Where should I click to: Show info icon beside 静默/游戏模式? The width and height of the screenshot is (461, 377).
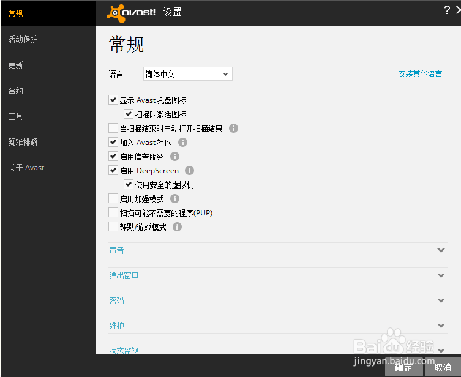(x=177, y=227)
